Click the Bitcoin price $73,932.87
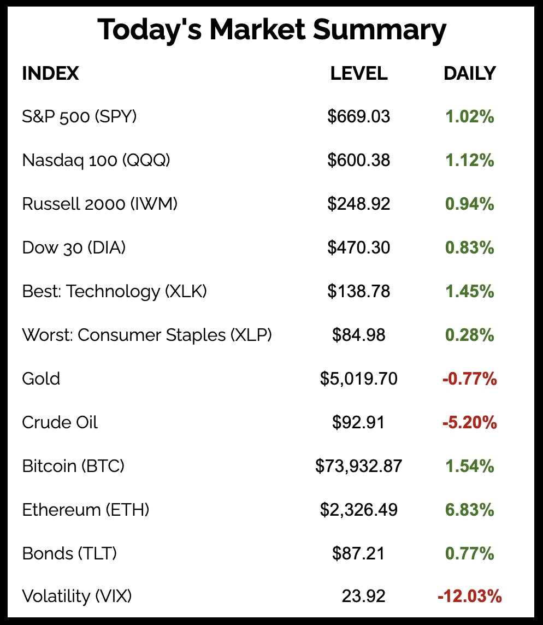 [358, 466]
